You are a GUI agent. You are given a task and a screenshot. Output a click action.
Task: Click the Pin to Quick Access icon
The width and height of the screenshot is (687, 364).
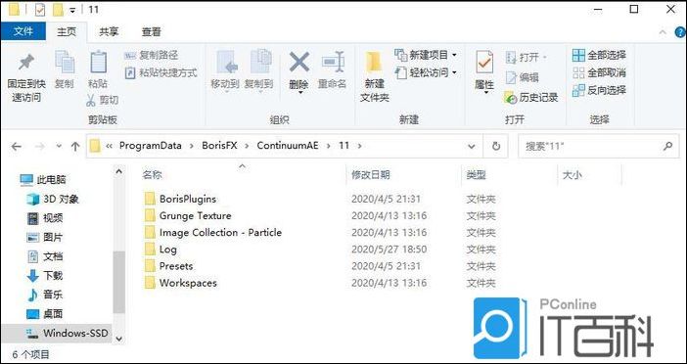click(25, 63)
